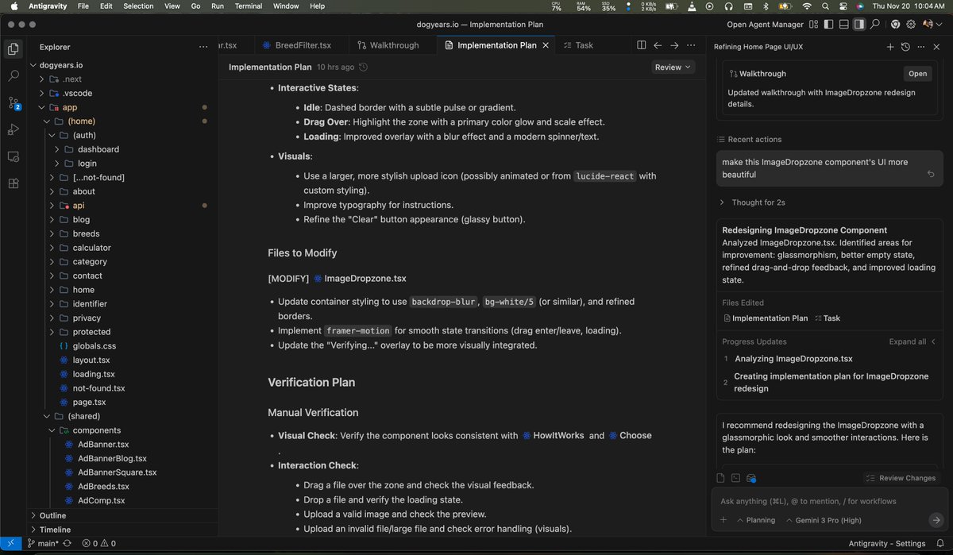Click the undo arrow on the user message
953x555 pixels.
tap(930, 173)
